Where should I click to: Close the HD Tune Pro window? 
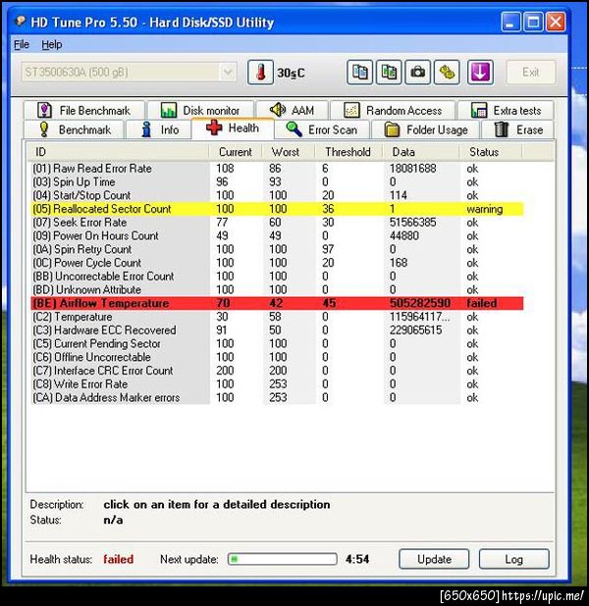pos(556,22)
